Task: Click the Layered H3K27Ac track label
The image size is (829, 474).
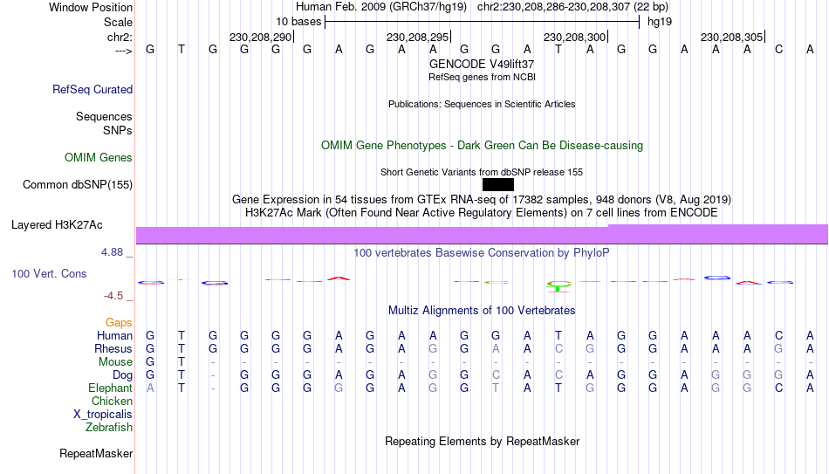Action: pos(57,225)
